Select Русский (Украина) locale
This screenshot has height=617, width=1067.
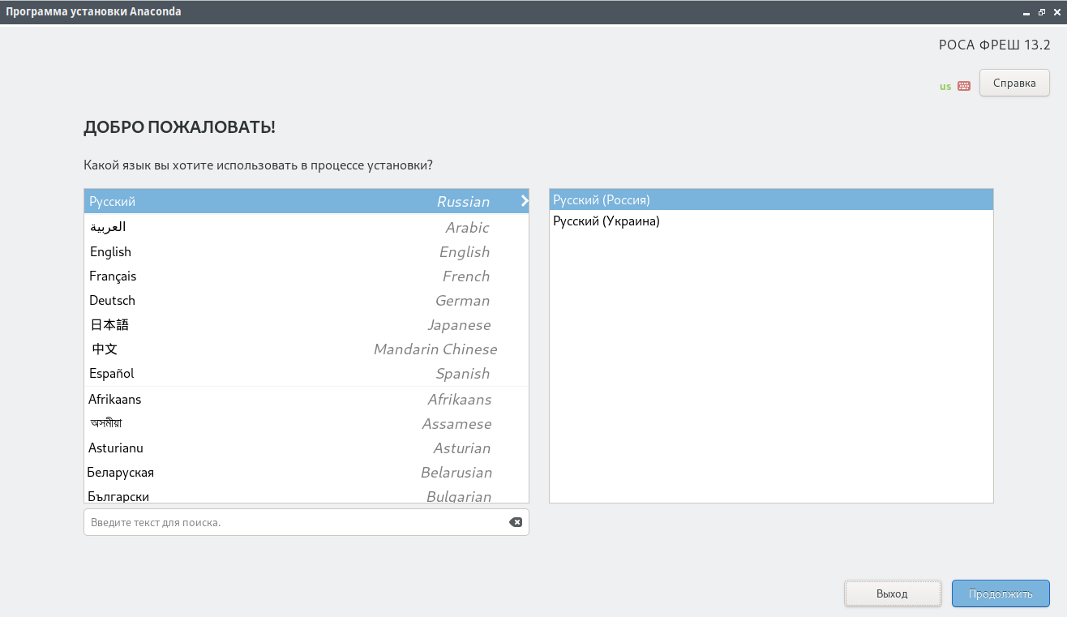coord(771,221)
